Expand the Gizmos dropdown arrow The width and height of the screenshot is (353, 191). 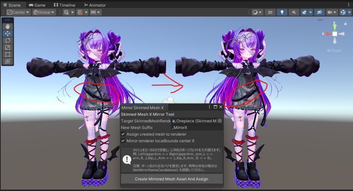(x=349, y=12)
